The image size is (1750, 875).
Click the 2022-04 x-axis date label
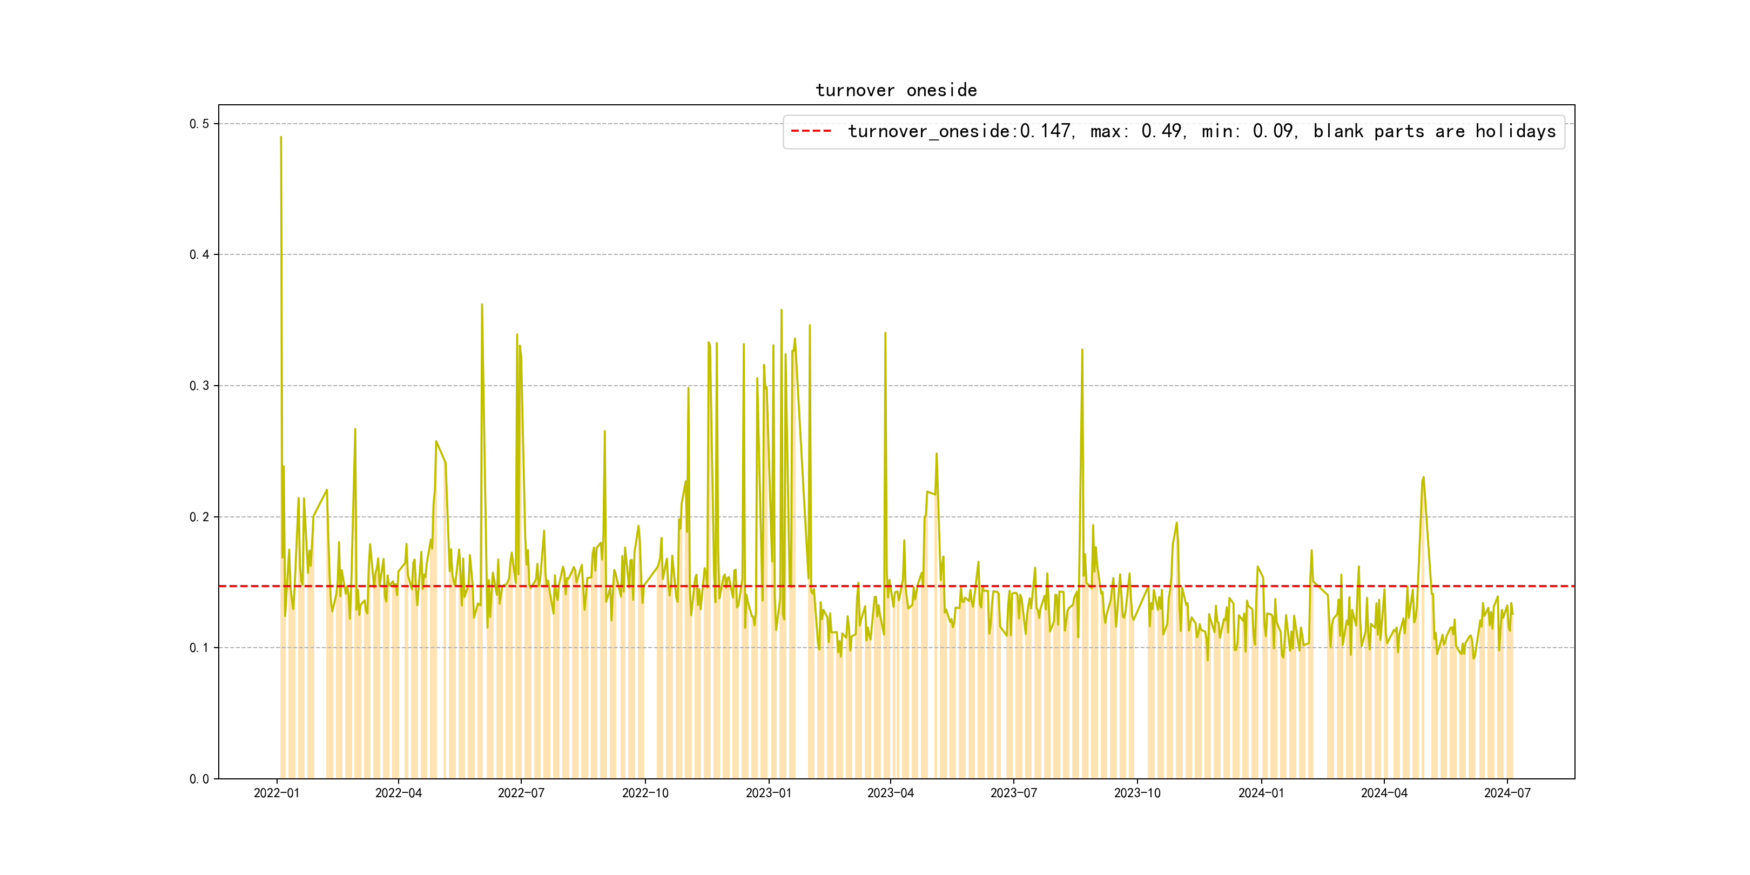[398, 793]
